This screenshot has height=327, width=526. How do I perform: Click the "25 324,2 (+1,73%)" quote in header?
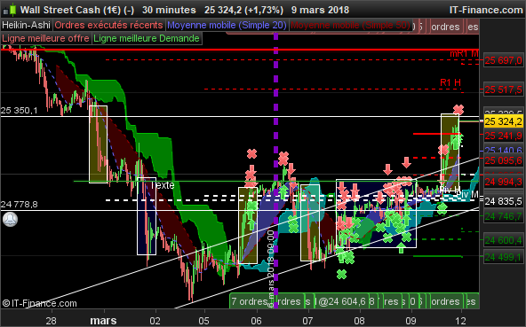coord(243,10)
